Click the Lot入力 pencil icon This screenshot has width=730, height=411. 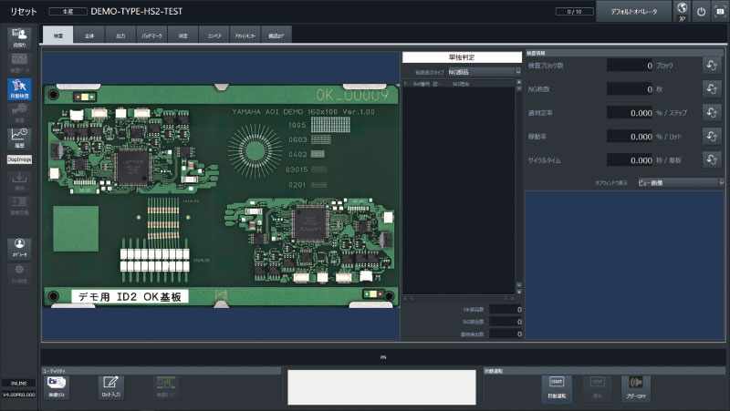[110, 385]
